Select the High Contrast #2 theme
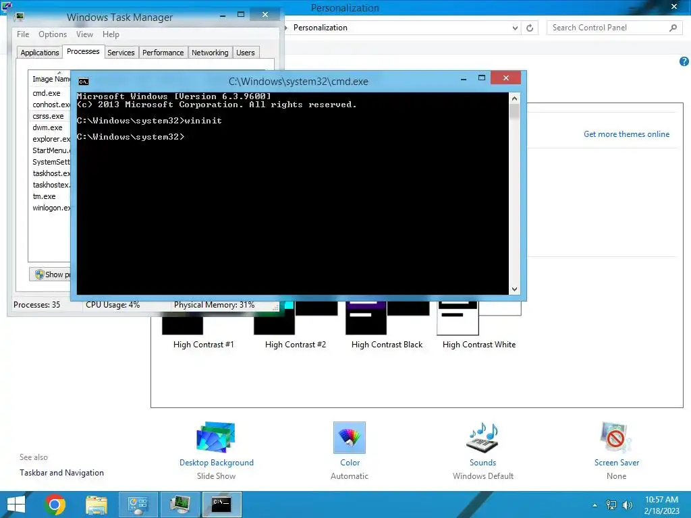The width and height of the screenshot is (691, 518). [296, 325]
